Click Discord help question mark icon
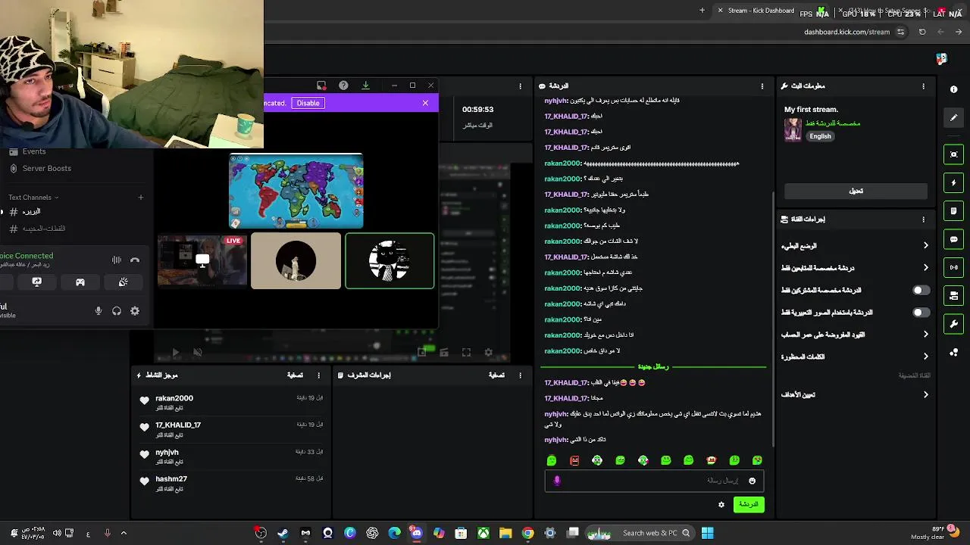The height and width of the screenshot is (545, 970). [x=343, y=86]
